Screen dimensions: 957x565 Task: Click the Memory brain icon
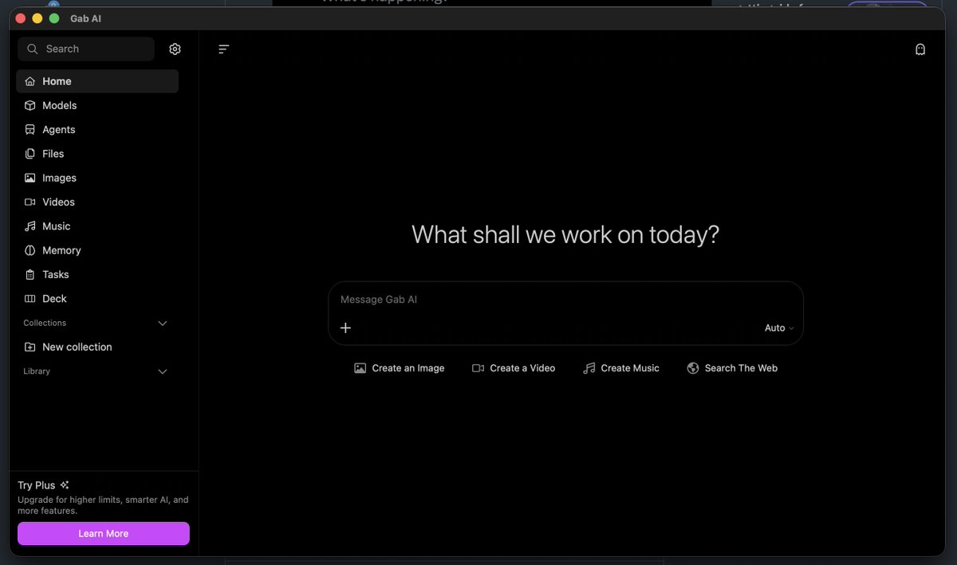[x=30, y=250]
